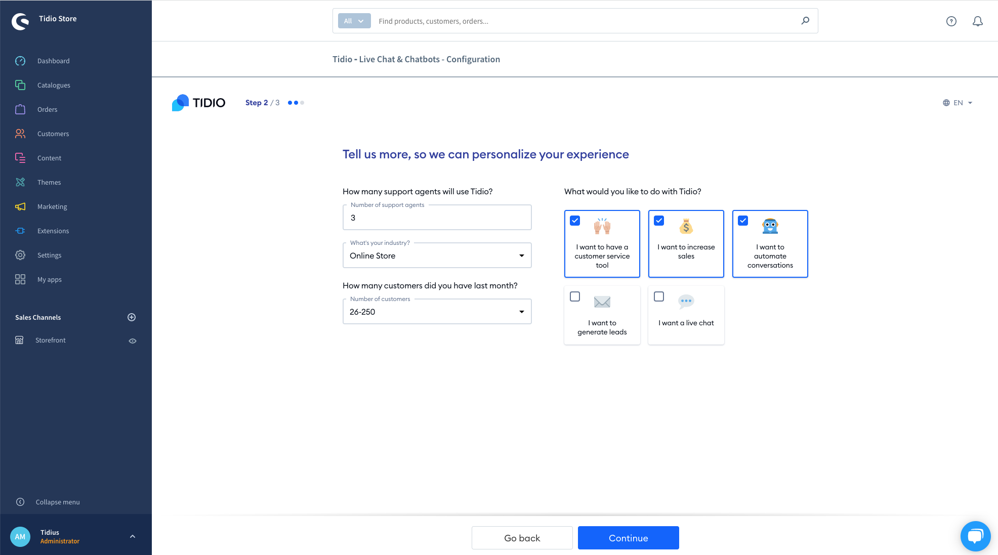Click Collapse menu link
Viewport: 998px width, 555px height.
[x=58, y=502]
